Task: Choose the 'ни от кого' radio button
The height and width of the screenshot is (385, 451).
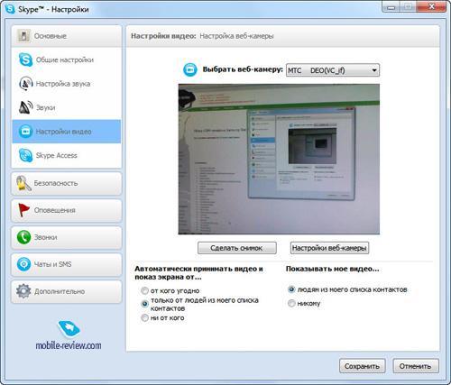Action: click(x=144, y=317)
